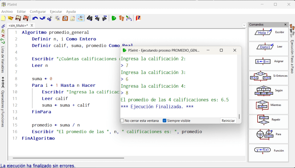Toggle the eye syntax-check toolbar icon
This screenshot has width=295, height=168.
[x=80, y=18]
